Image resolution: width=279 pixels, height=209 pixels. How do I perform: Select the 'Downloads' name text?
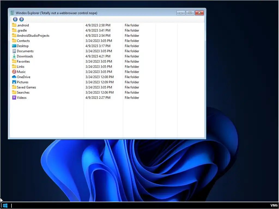(25, 56)
